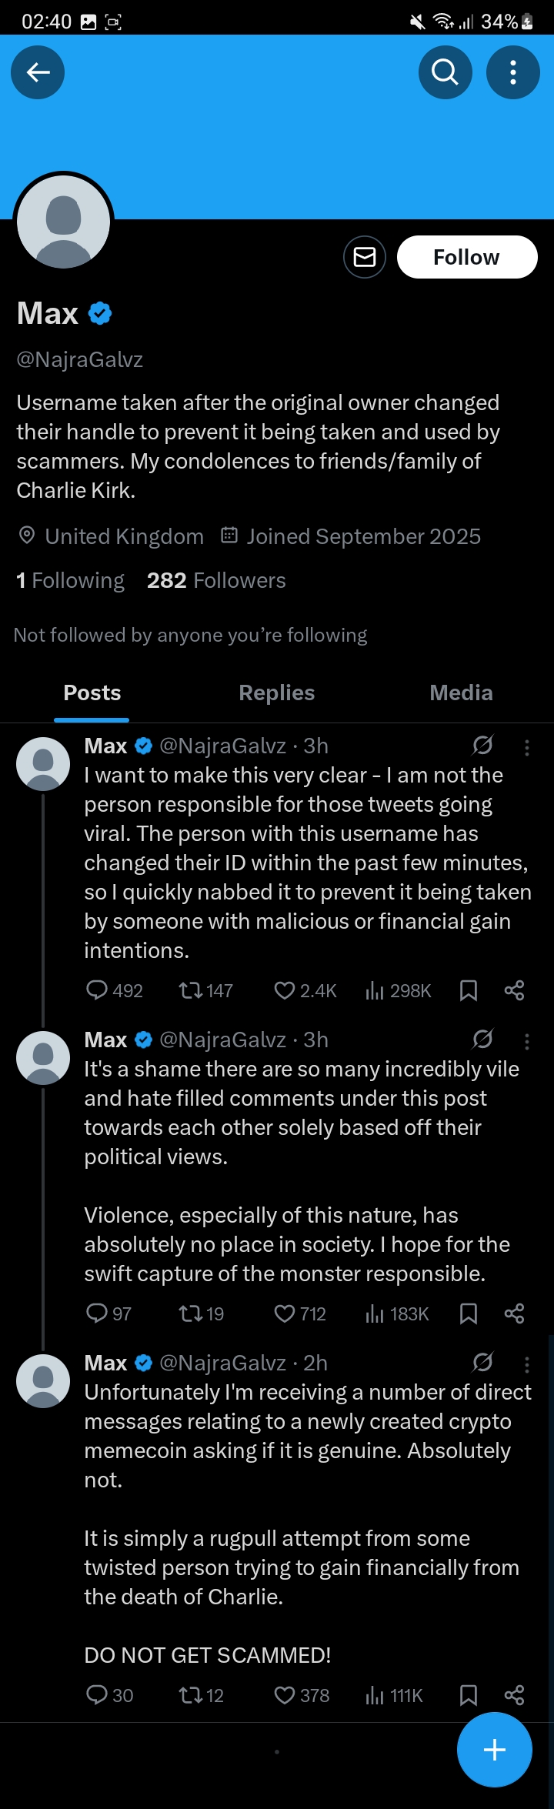Like the crypto memecoin warning post
The height and width of the screenshot is (1809, 554).
click(x=302, y=1695)
